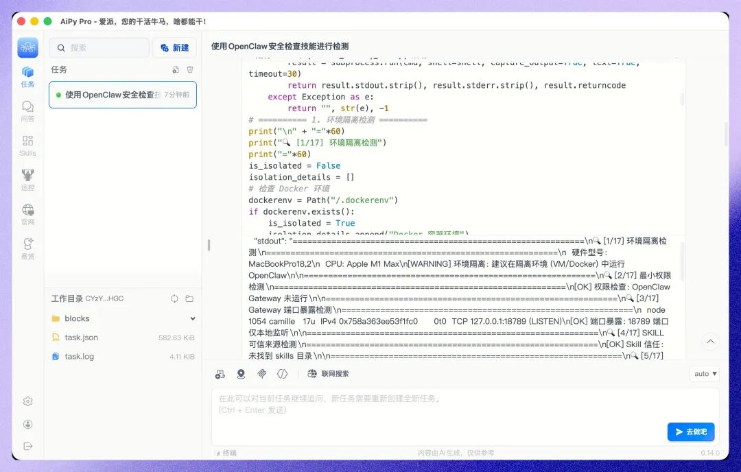This screenshot has width=741, height=472.
Task: Open the 官网 website link icon
Action: [28, 215]
